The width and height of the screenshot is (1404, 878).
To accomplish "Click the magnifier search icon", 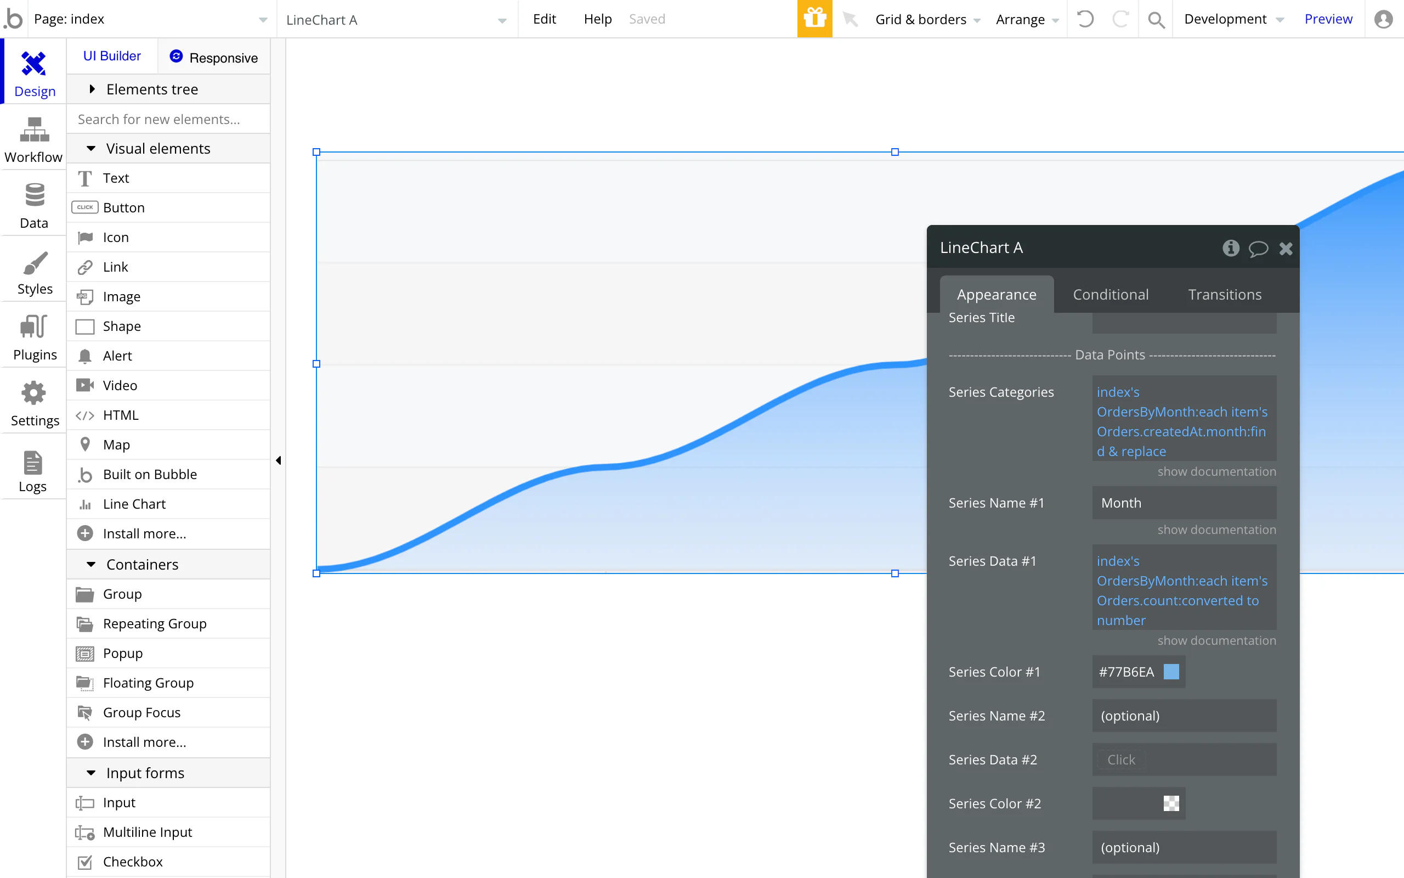I will click(1156, 20).
